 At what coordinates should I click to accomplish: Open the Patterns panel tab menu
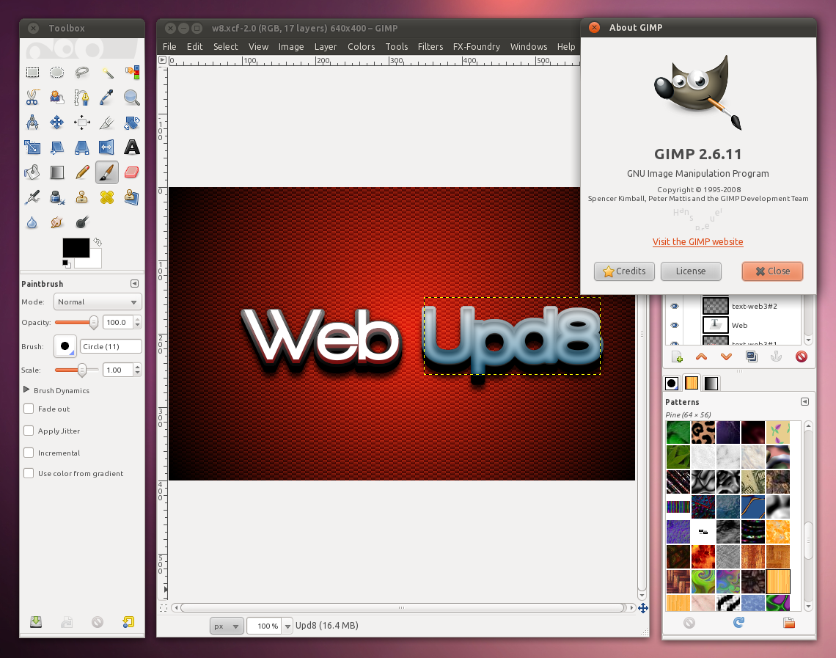pyautogui.click(x=805, y=401)
